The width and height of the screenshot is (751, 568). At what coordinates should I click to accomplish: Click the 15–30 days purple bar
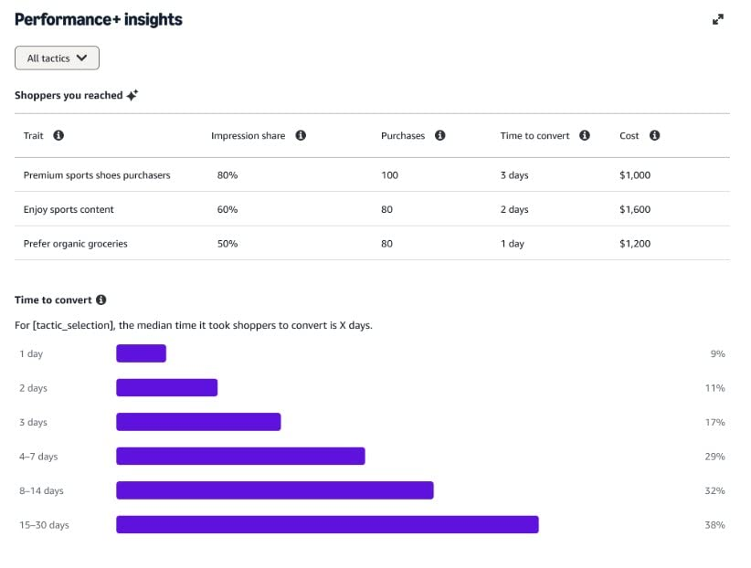[x=327, y=524]
